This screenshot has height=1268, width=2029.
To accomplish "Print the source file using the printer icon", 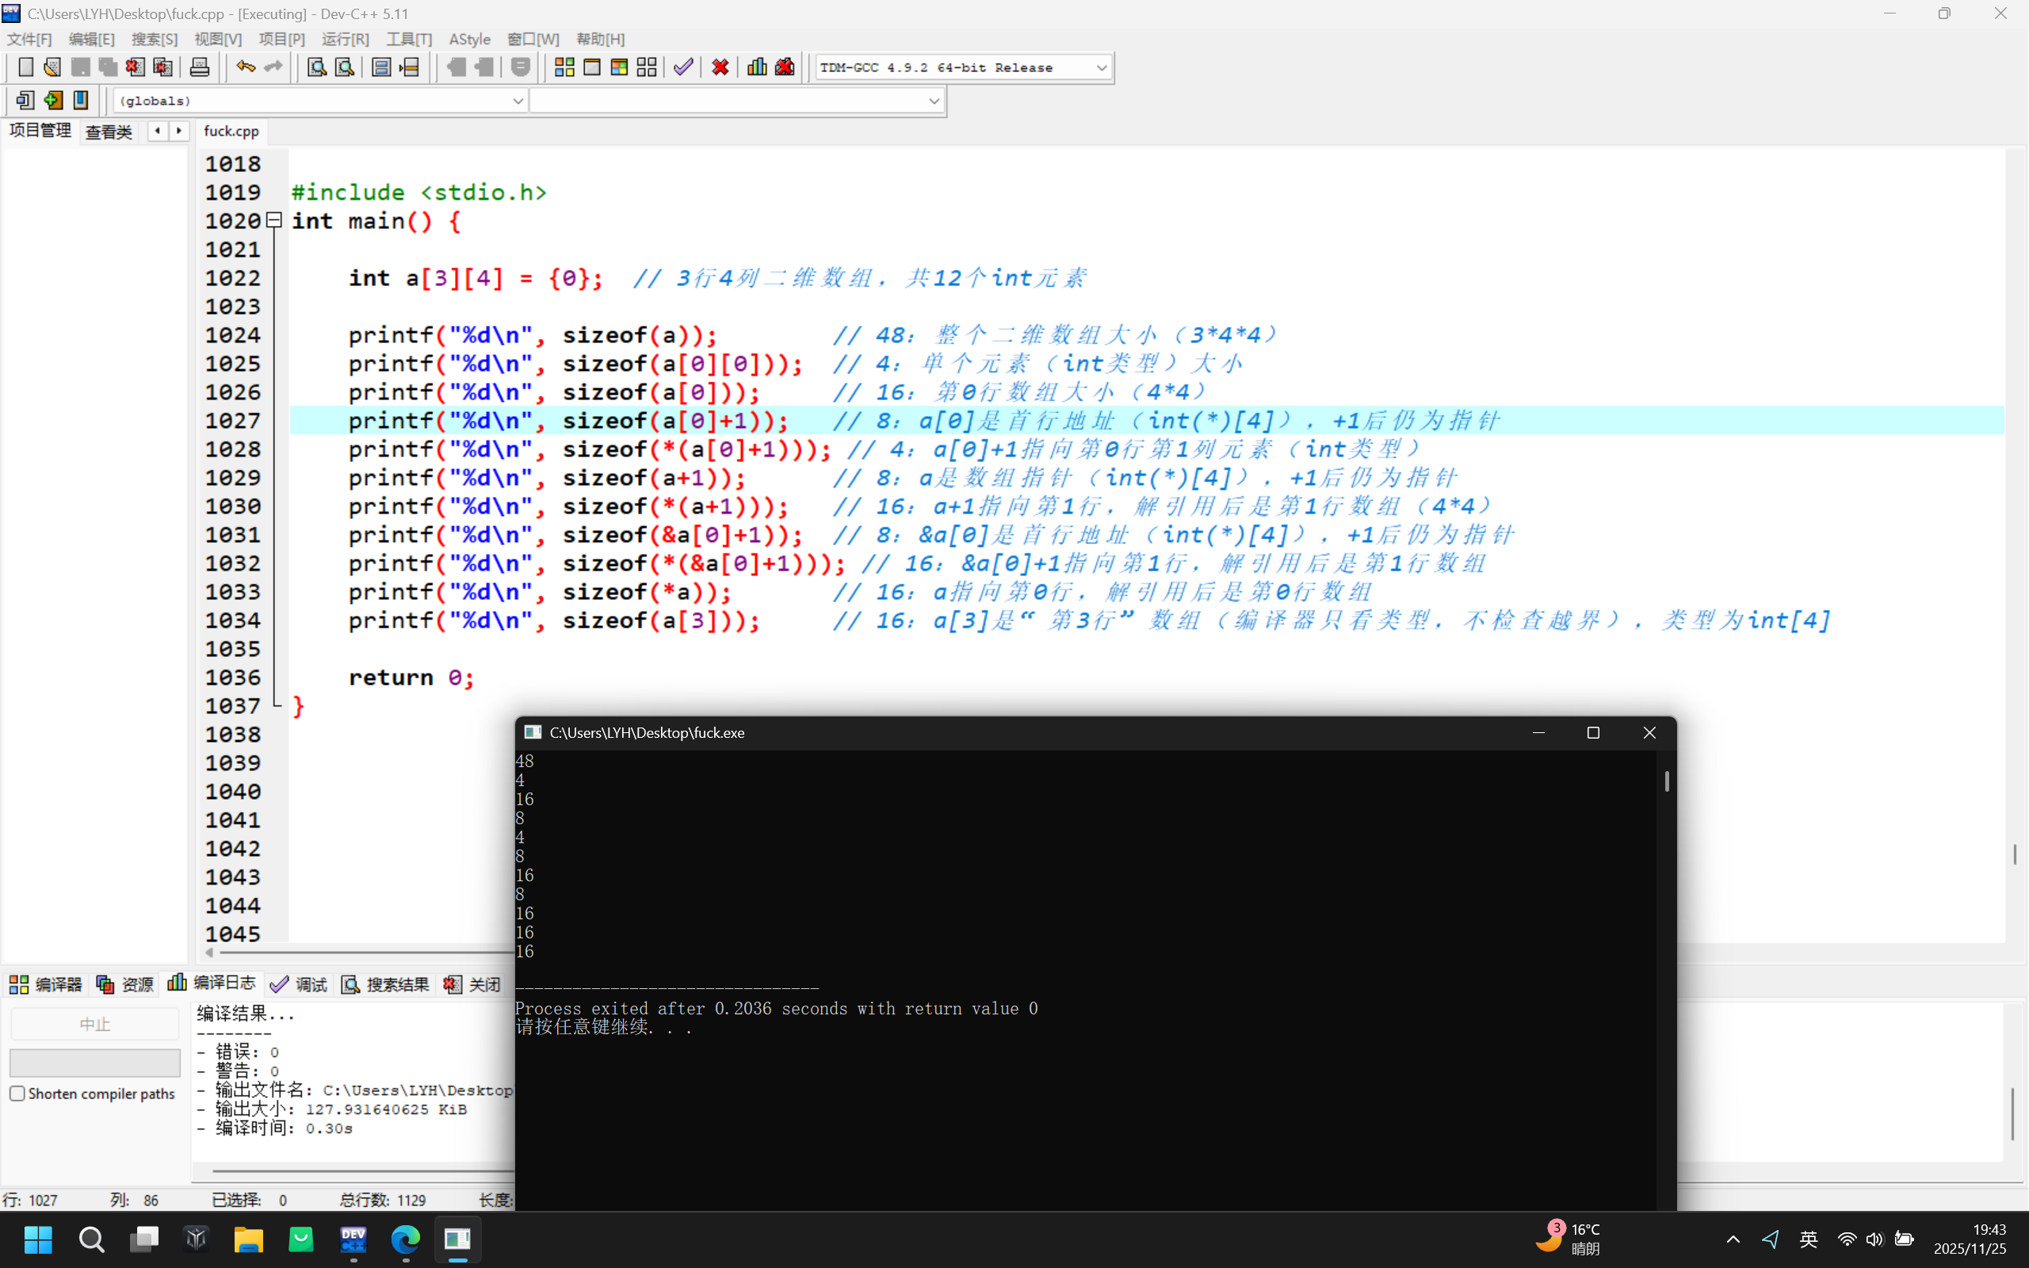I will 200,67.
